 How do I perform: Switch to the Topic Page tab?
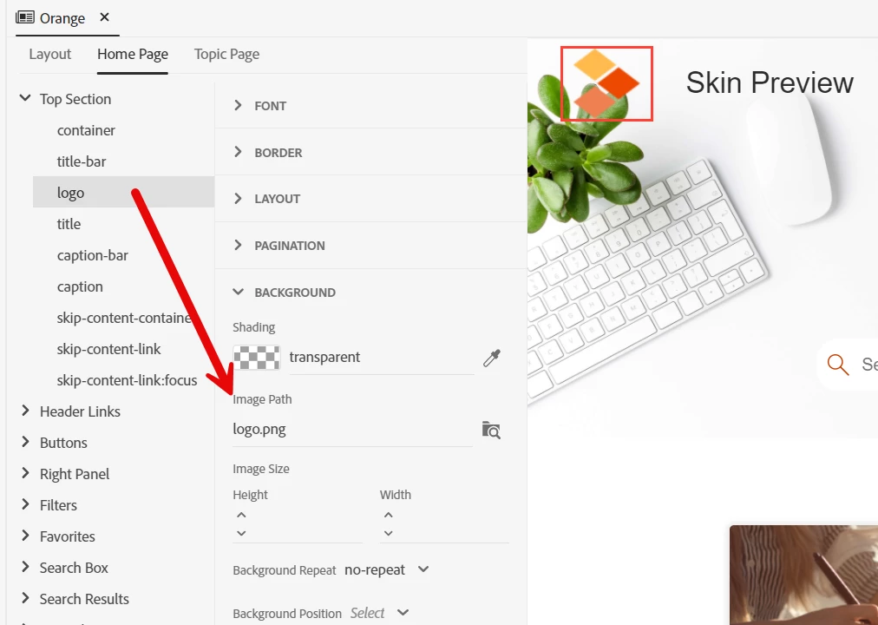pyautogui.click(x=226, y=55)
